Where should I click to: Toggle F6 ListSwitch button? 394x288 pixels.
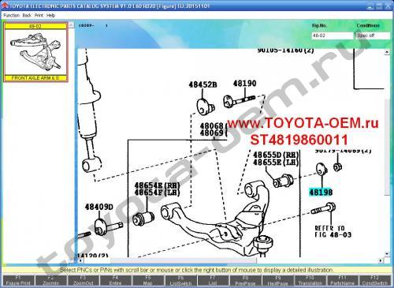pos(180,280)
